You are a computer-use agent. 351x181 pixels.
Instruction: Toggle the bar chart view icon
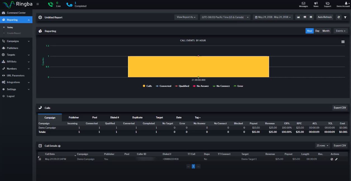pyautogui.click(x=298, y=17)
